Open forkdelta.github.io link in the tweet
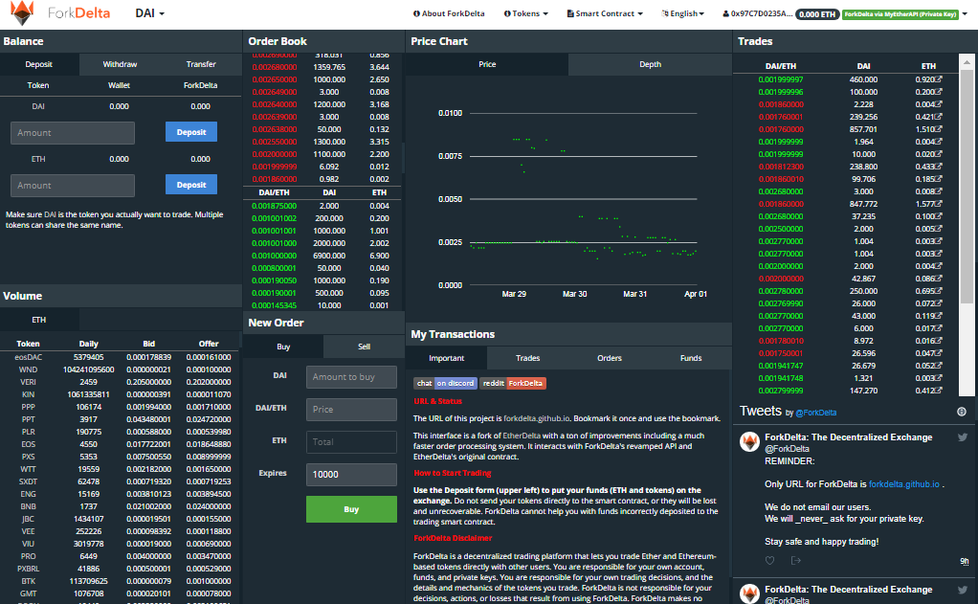 903,484
